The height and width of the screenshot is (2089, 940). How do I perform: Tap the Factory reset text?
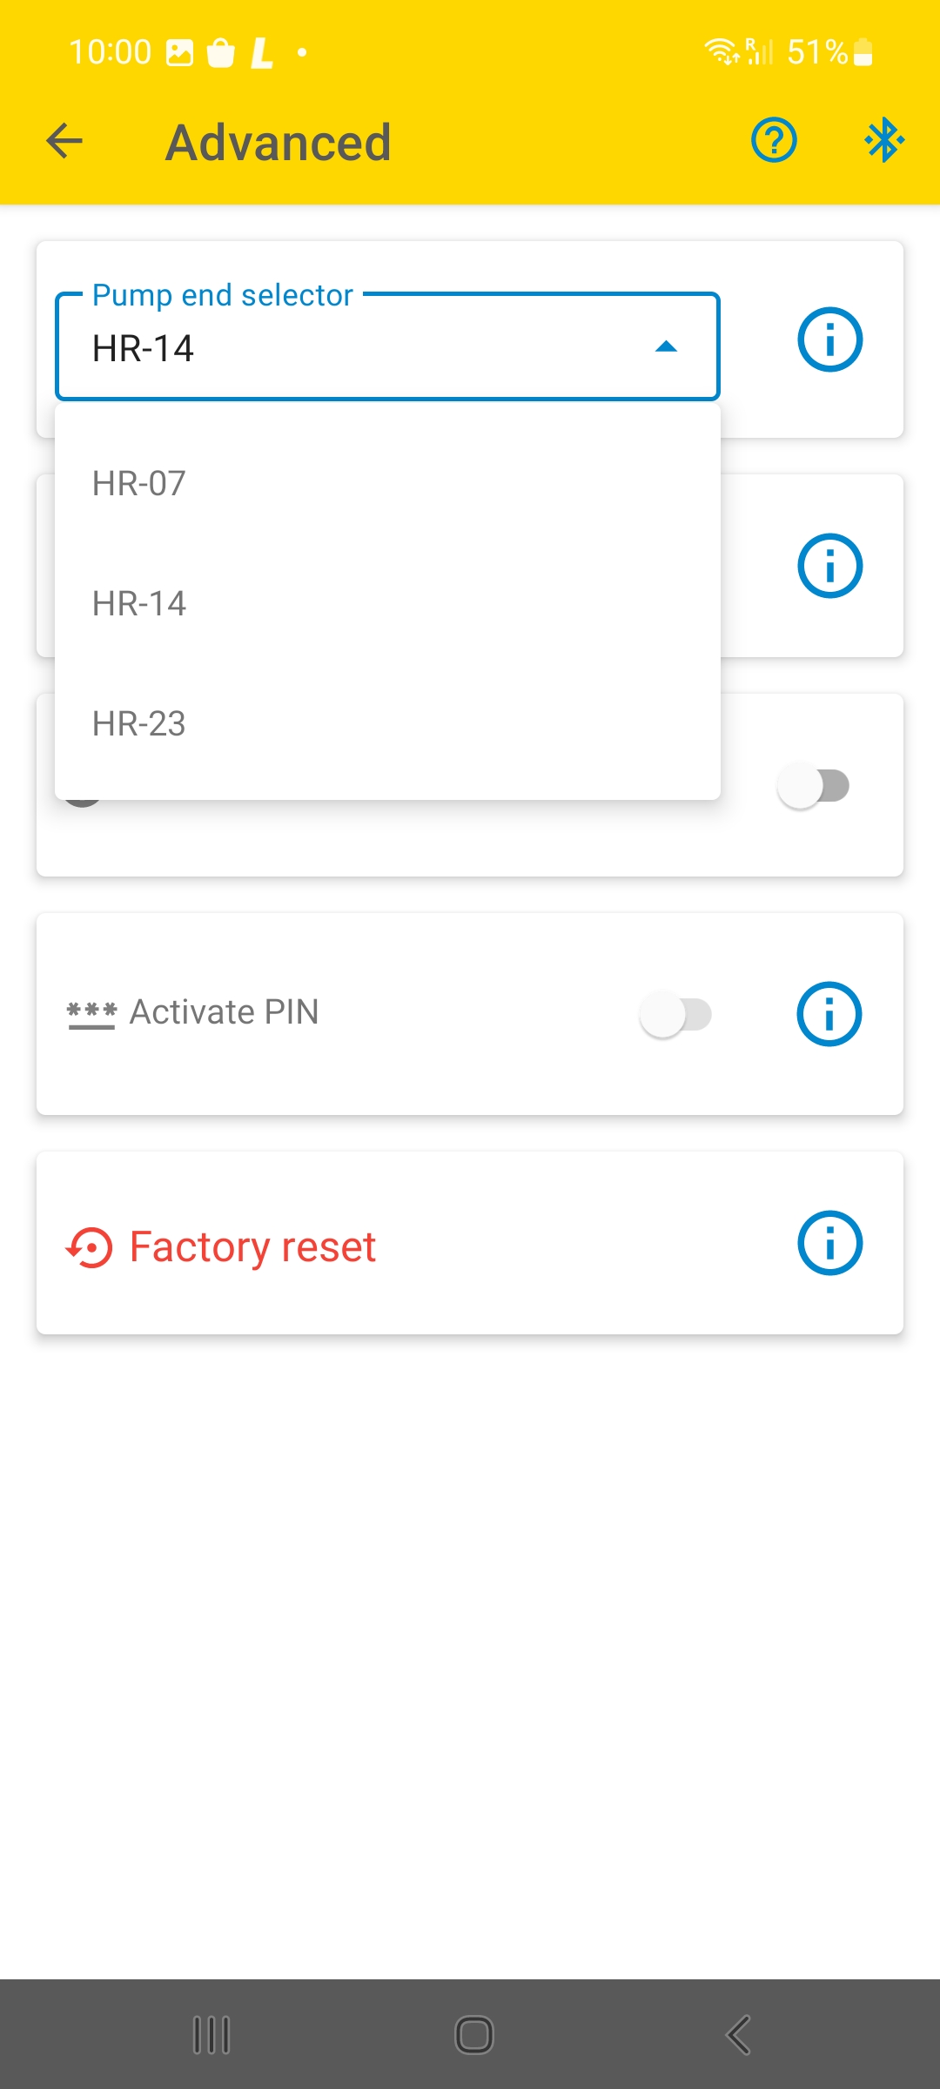coord(252,1246)
